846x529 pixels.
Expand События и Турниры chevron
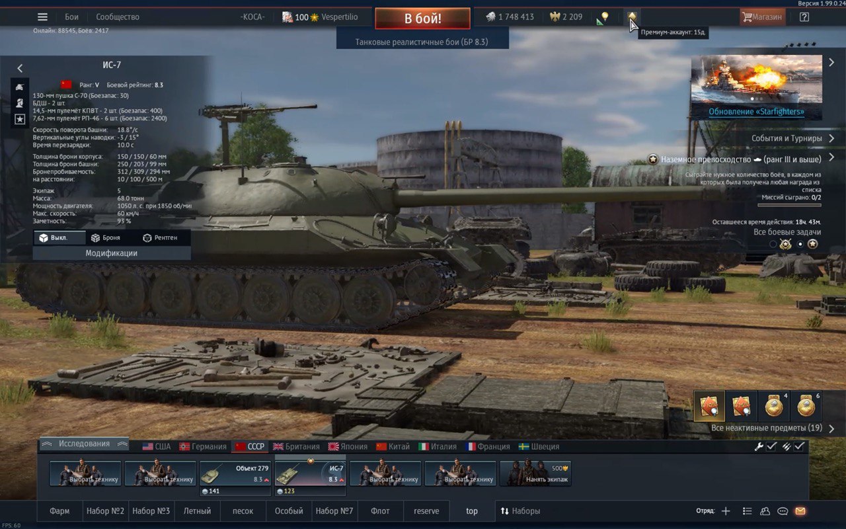tap(831, 139)
